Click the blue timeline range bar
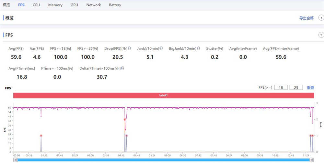 pyautogui.click(x=164, y=160)
